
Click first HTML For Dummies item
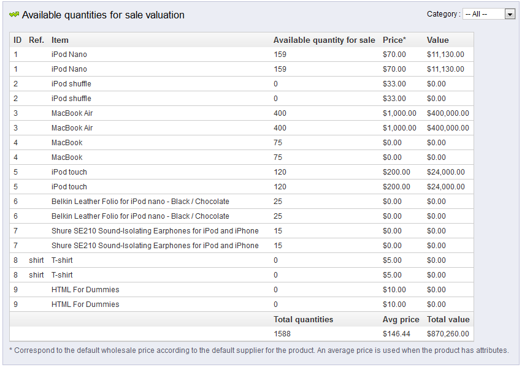coord(85,290)
